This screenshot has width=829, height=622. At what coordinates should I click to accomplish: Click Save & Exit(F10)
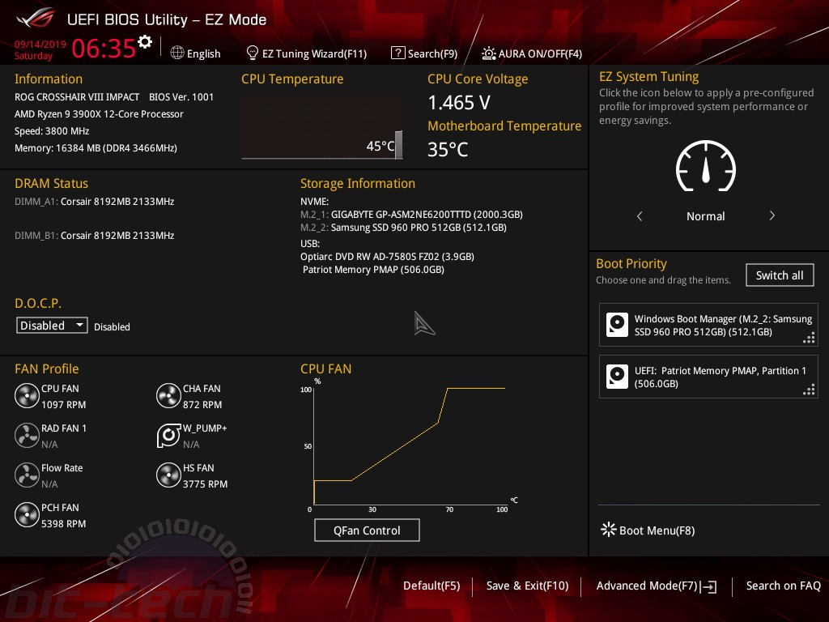[527, 586]
